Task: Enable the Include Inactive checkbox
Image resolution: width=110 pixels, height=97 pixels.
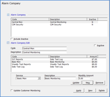Action: 12,39
